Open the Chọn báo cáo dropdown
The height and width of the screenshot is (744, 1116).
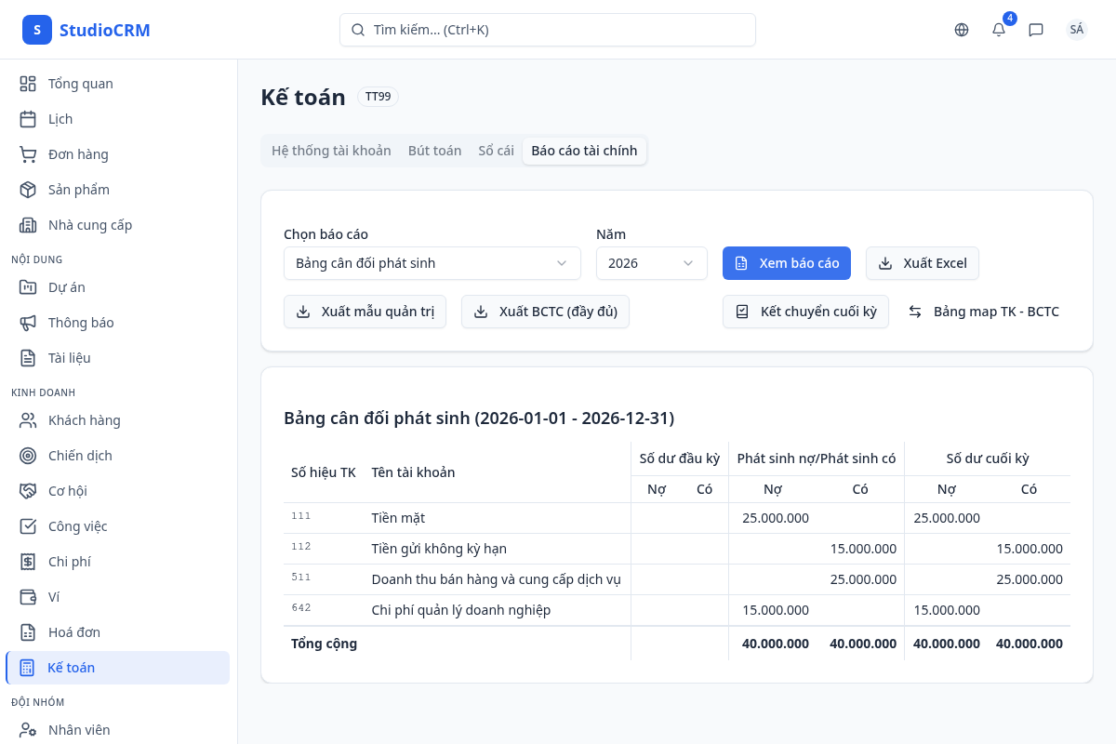click(432, 263)
